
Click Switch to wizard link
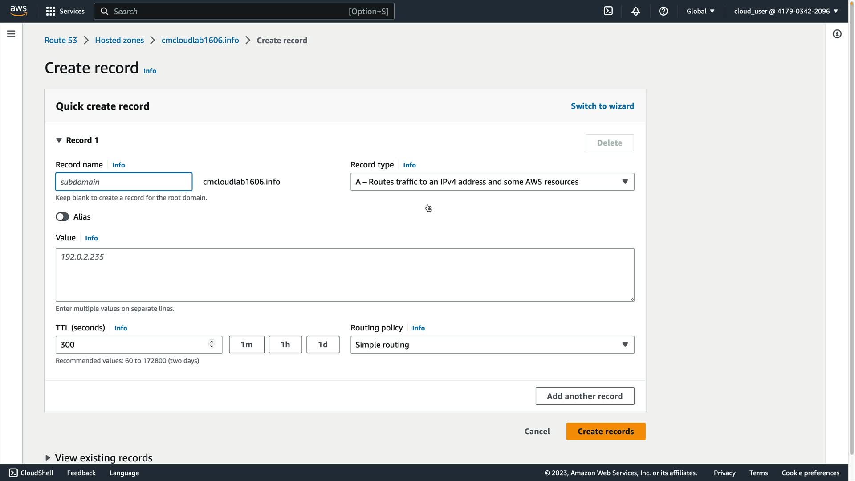click(602, 106)
